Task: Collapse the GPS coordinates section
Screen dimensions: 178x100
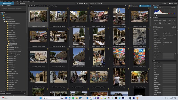Action: point(153,52)
